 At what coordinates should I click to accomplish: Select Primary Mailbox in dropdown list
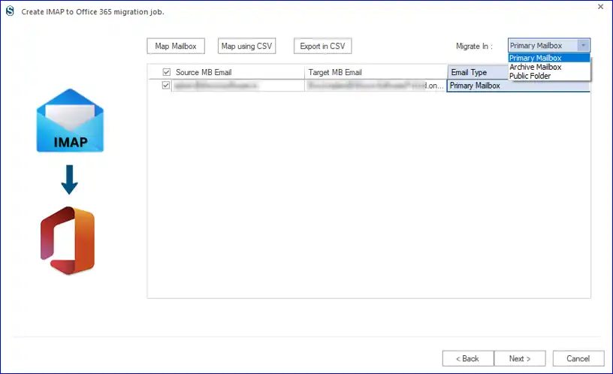pyautogui.click(x=549, y=58)
